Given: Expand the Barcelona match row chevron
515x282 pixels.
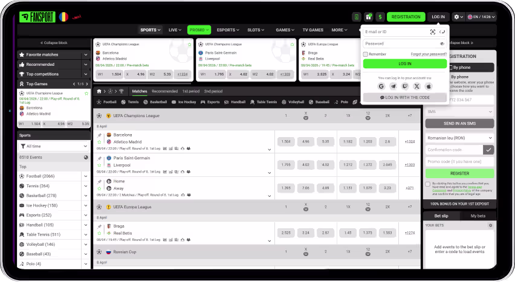Looking at the screenshot, I should (x=270, y=150).
